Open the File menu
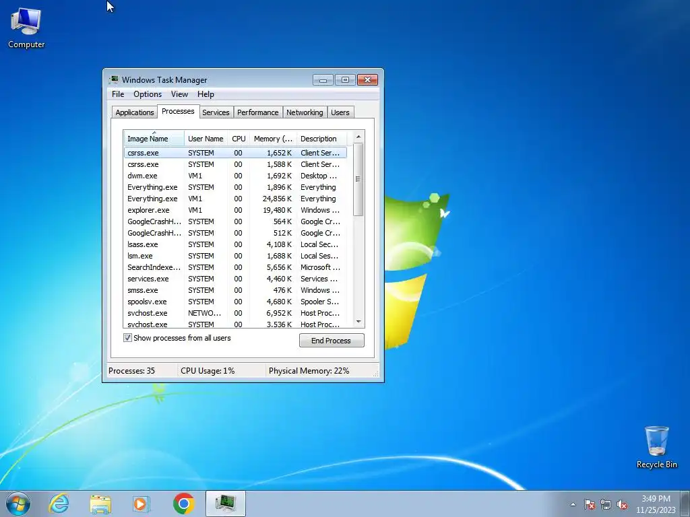The width and height of the screenshot is (690, 517). [118, 94]
